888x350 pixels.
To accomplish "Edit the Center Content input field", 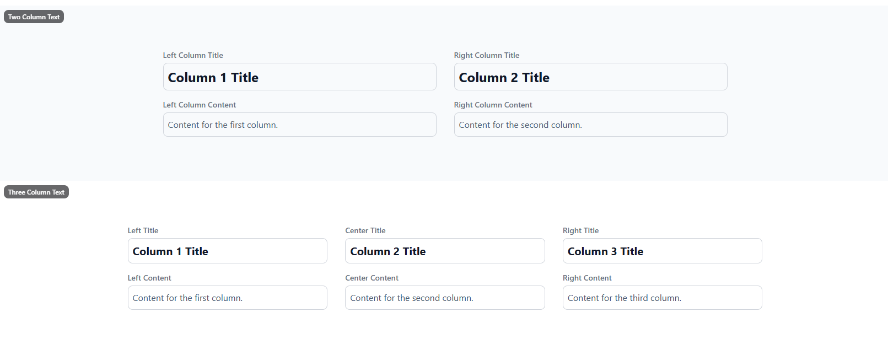I will 445,298.
